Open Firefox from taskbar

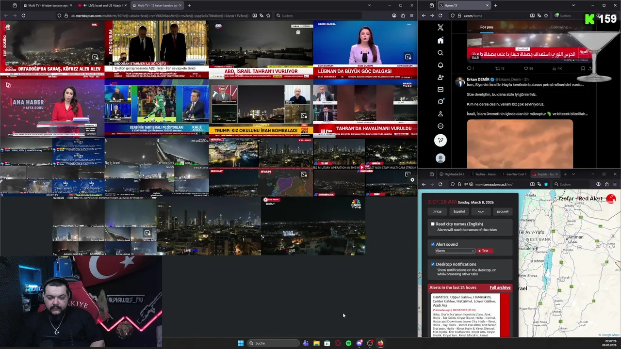380,343
